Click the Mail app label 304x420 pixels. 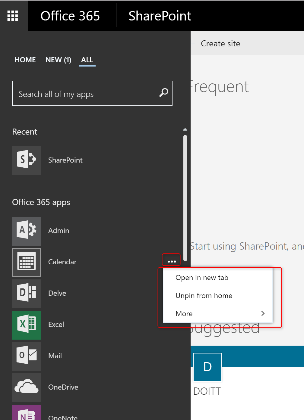pyautogui.click(x=55, y=356)
